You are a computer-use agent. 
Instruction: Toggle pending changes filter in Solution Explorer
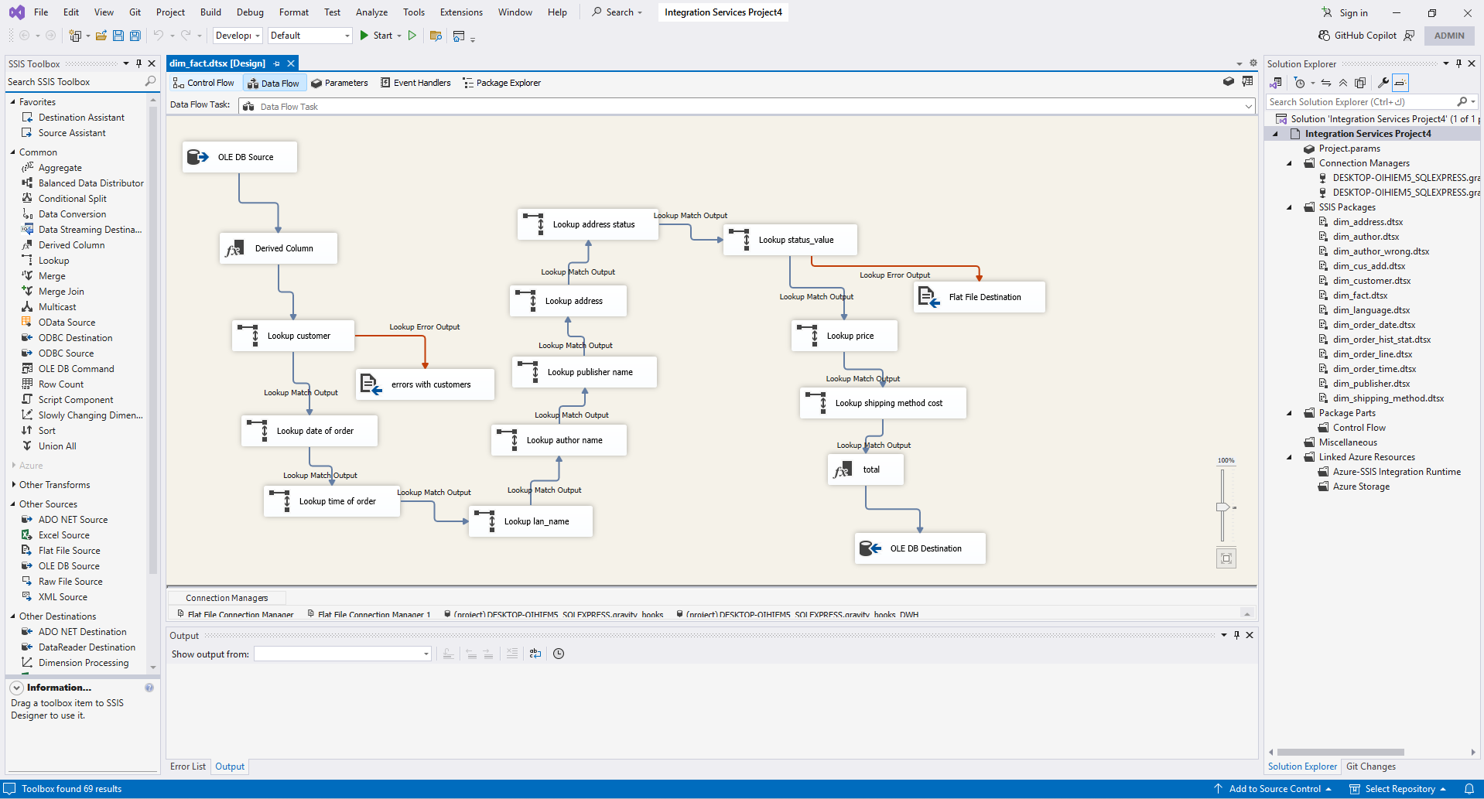(1300, 83)
